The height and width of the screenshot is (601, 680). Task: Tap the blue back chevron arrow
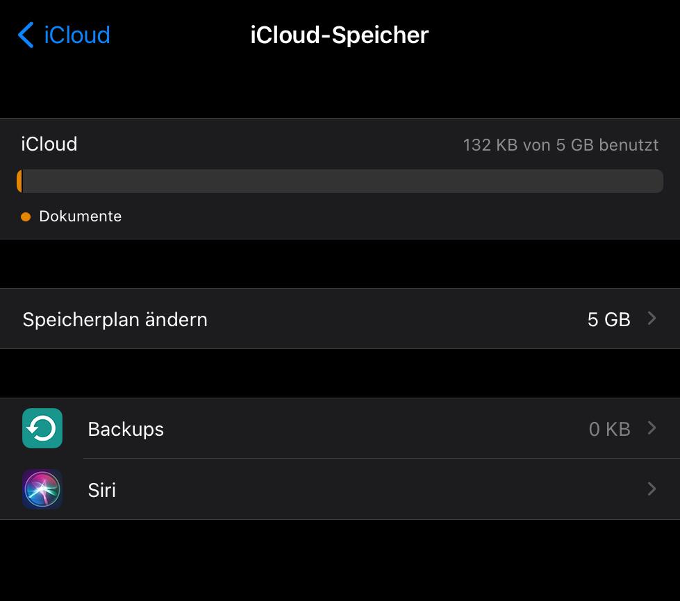26,35
